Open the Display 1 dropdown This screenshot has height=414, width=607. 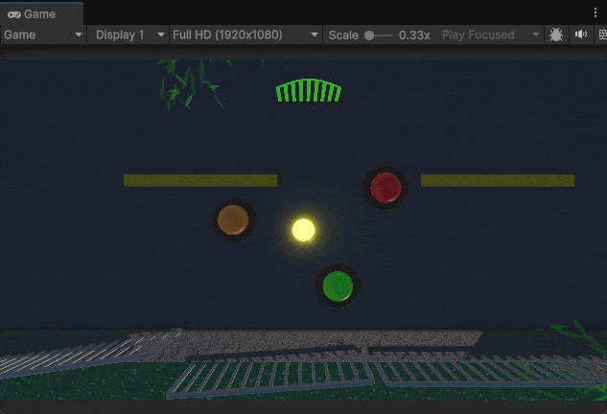click(x=128, y=34)
